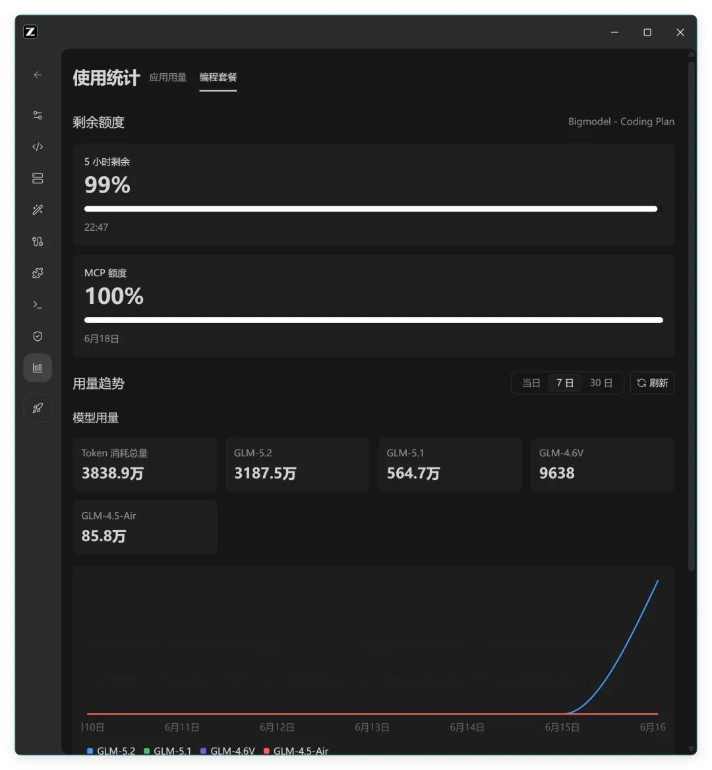712x770 pixels.
Task: Click the 刷新 refresh button
Action: tap(652, 382)
